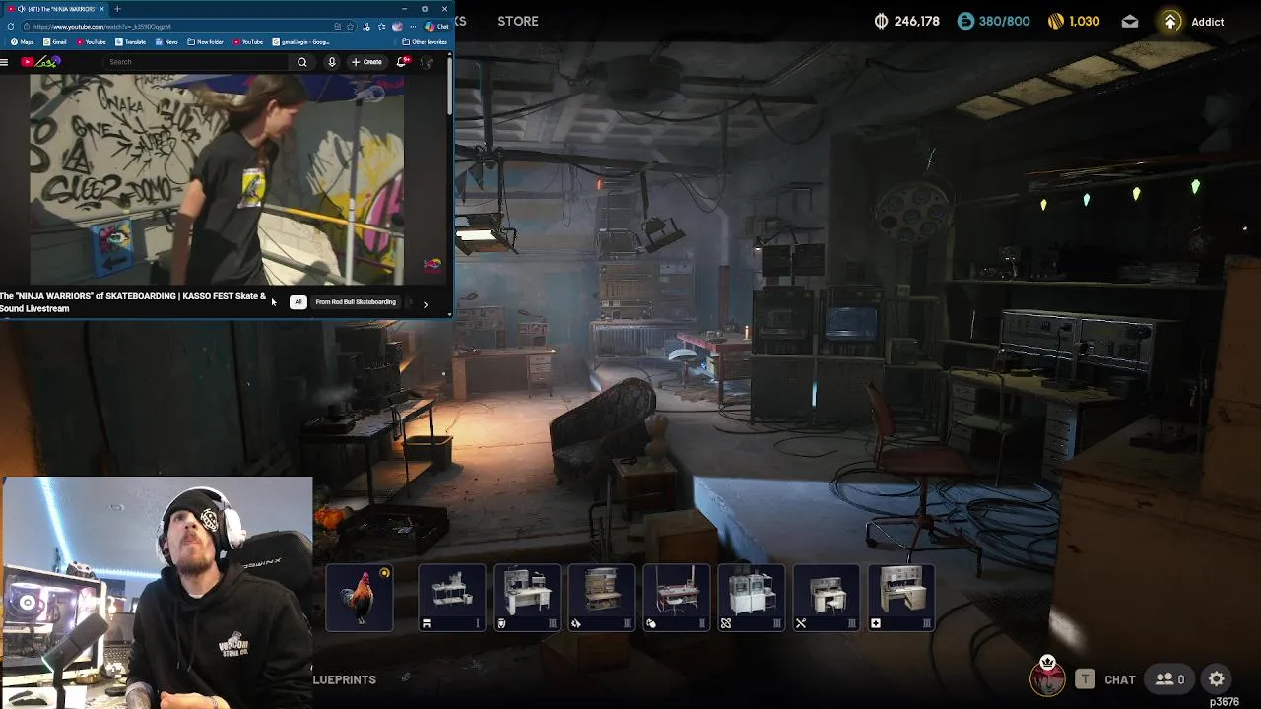Click the YouTube Create button

coord(367,62)
